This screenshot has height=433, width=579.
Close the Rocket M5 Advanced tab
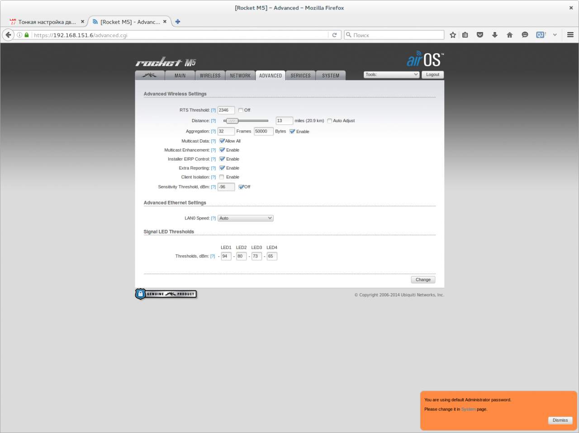(165, 22)
